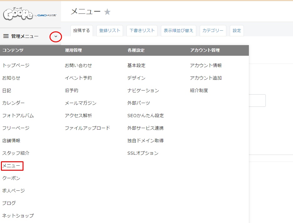Open ブログ from the content list
293x223 pixels.
click(x=9, y=203)
